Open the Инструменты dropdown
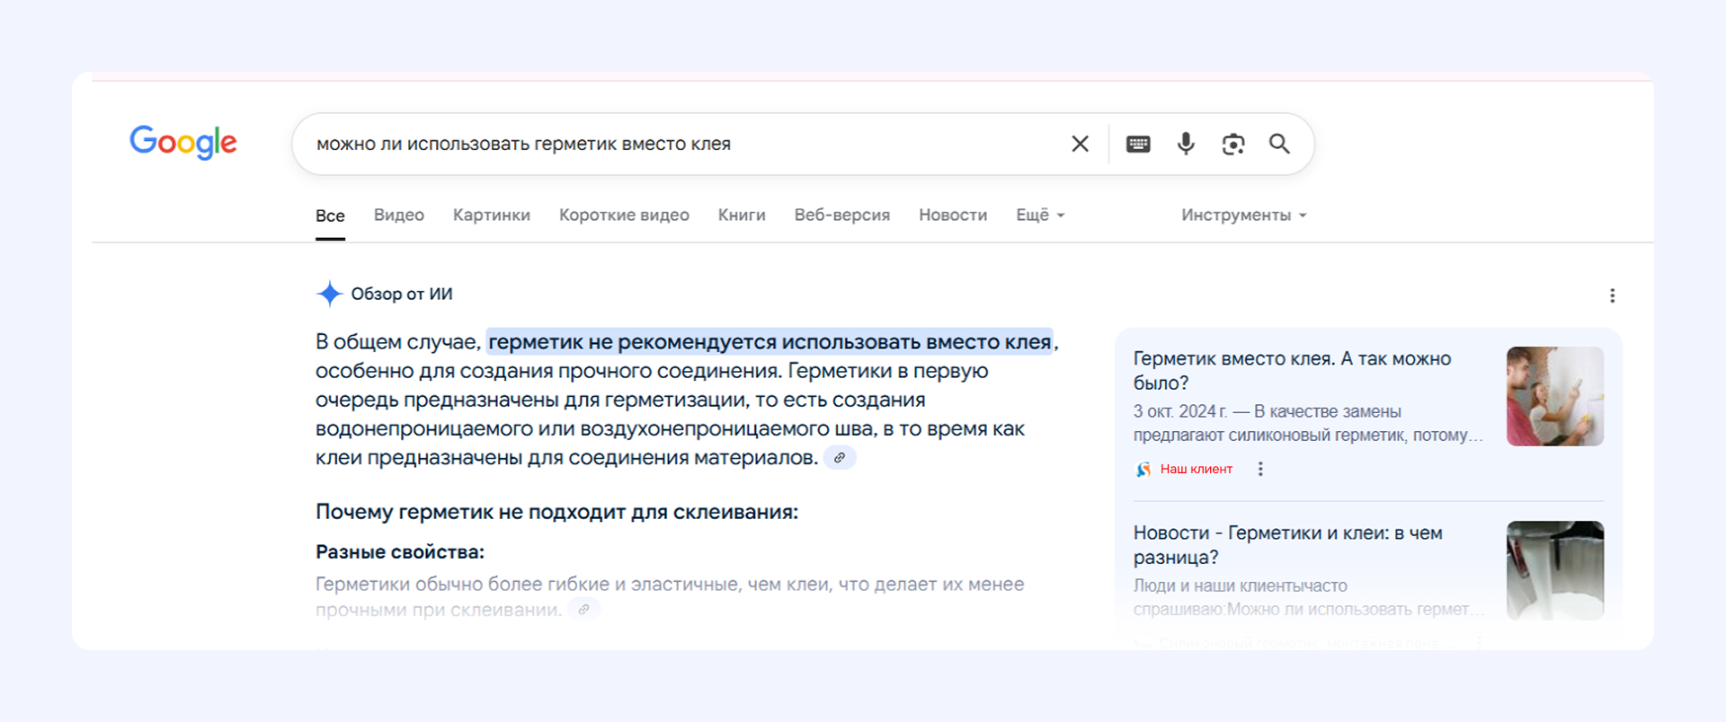This screenshot has width=1726, height=722. 1243,216
